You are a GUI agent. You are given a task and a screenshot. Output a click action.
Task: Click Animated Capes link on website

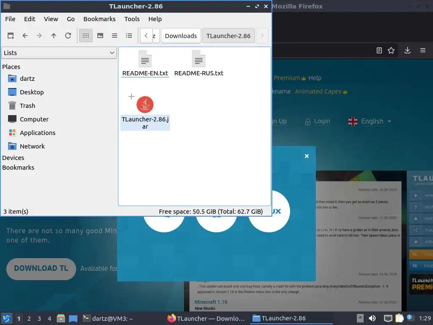pyautogui.click(x=321, y=91)
